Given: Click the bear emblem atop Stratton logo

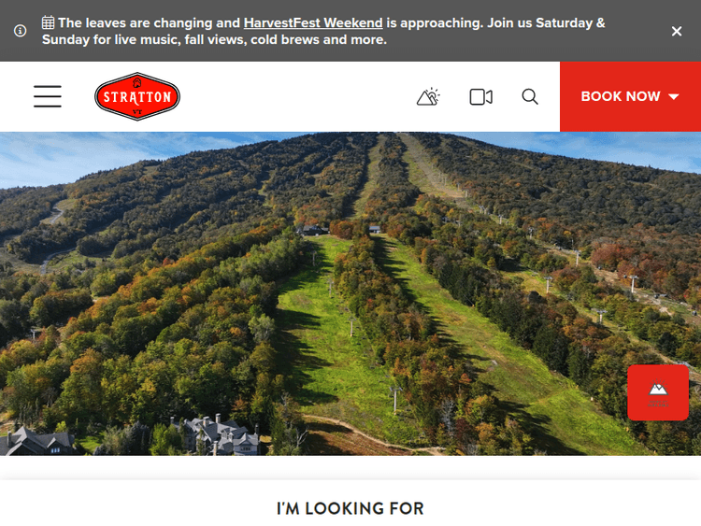Looking at the screenshot, I should coord(137,82).
